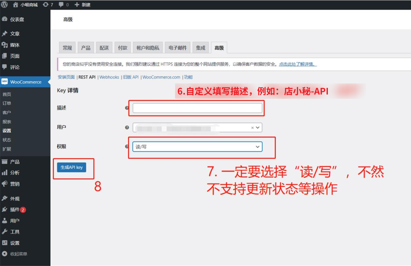Click the help icon beside 描述 field
411x266 pixels.
[127, 108]
